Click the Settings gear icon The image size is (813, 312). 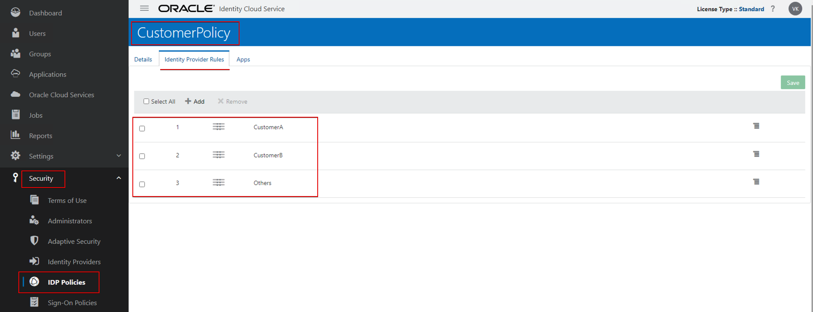coord(15,156)
